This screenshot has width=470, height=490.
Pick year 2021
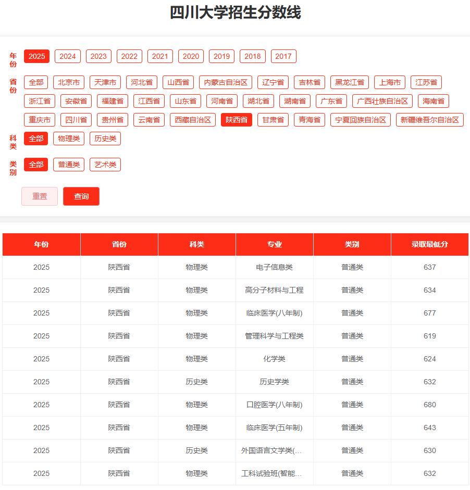(x=160, y=56)
